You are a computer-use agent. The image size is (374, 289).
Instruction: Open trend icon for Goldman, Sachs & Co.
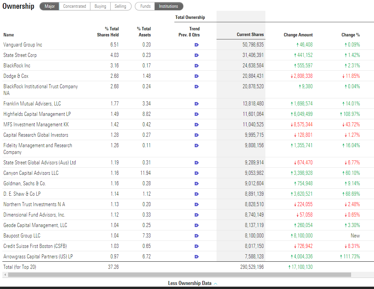pos(197,184)
